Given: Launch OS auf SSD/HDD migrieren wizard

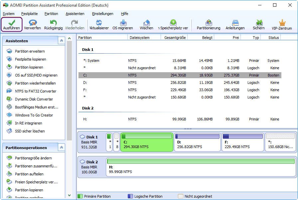Looking at the screenshot, I should pos(32,75).
